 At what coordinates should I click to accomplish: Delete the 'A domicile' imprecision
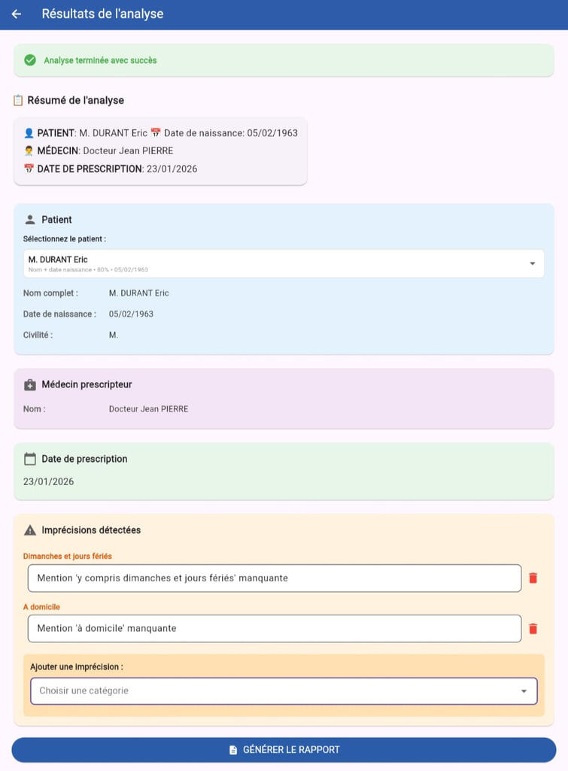(x=533, y=628)
